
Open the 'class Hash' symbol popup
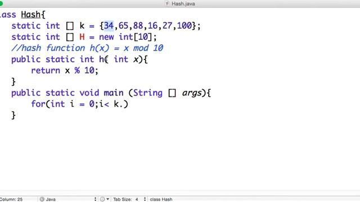click(161, 199)
